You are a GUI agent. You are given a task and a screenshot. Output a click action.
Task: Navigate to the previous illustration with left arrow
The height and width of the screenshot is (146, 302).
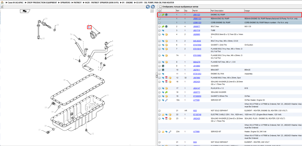click(148, 7)
